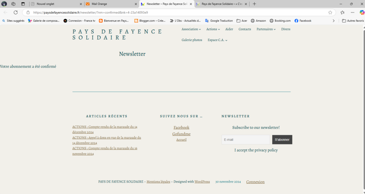
Task: Click the E-mail newsletter input field
Action: pyautogui.click(x=246, y=140)
